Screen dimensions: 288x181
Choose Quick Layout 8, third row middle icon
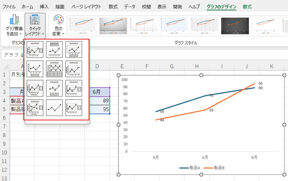[54, 88]
